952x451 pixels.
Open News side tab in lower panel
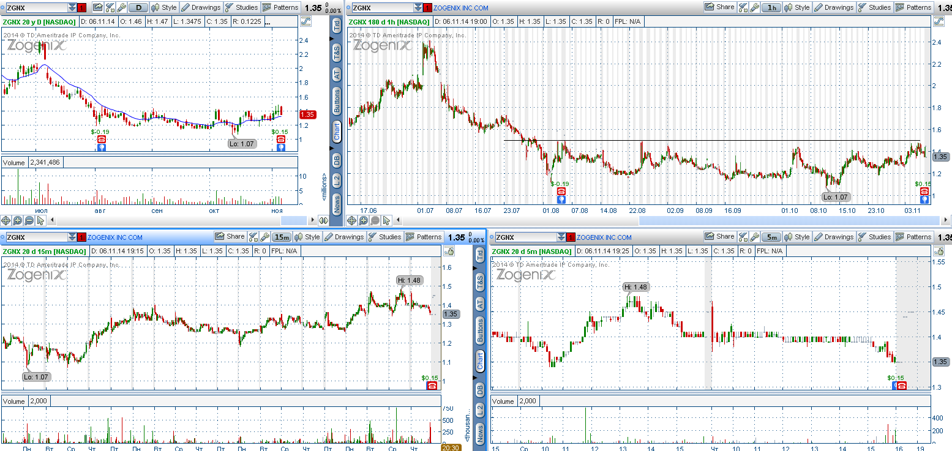(480, 434)
